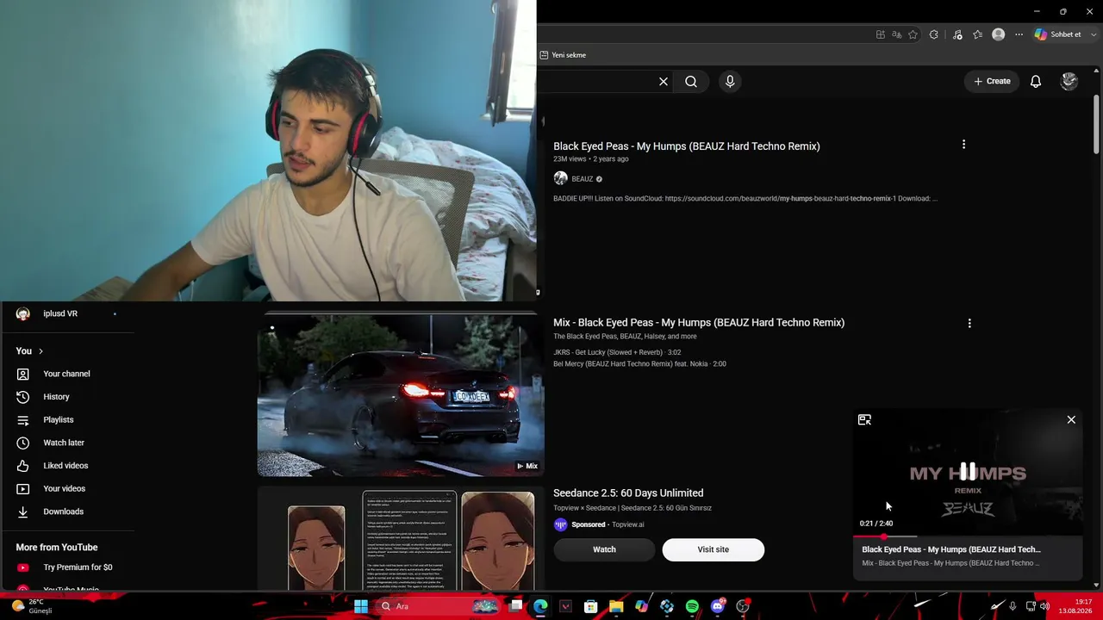Open History in sidebar
Screen dimensions: 1103x620
click(x=56, y=397)
